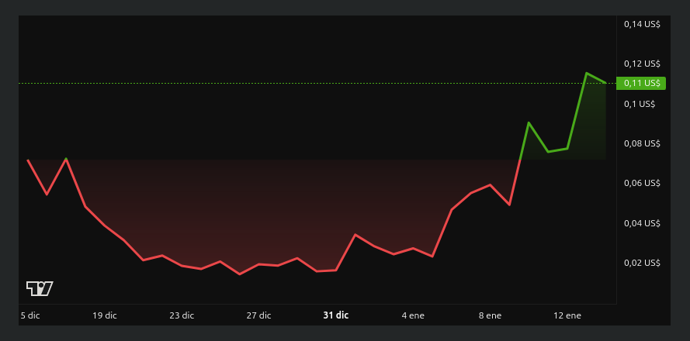The image size is (690, 341).
Task: Click the 0,08 US$ axis label
Action: pyautogui.click(x=642, y=143)
